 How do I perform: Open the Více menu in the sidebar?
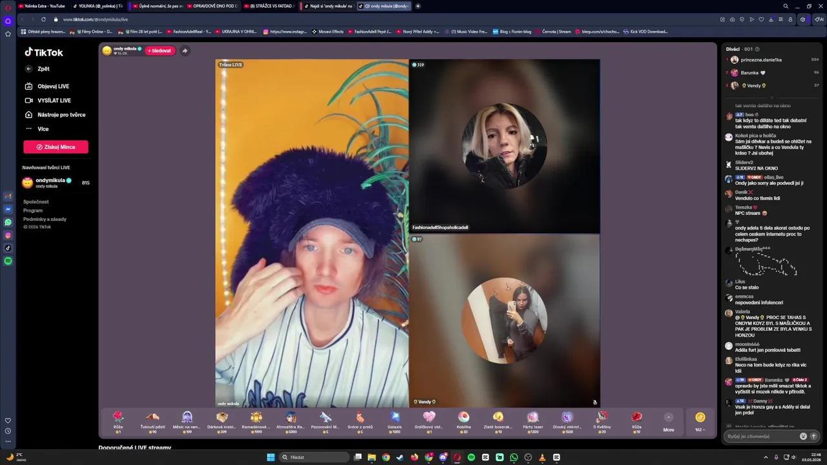(37, 129)
